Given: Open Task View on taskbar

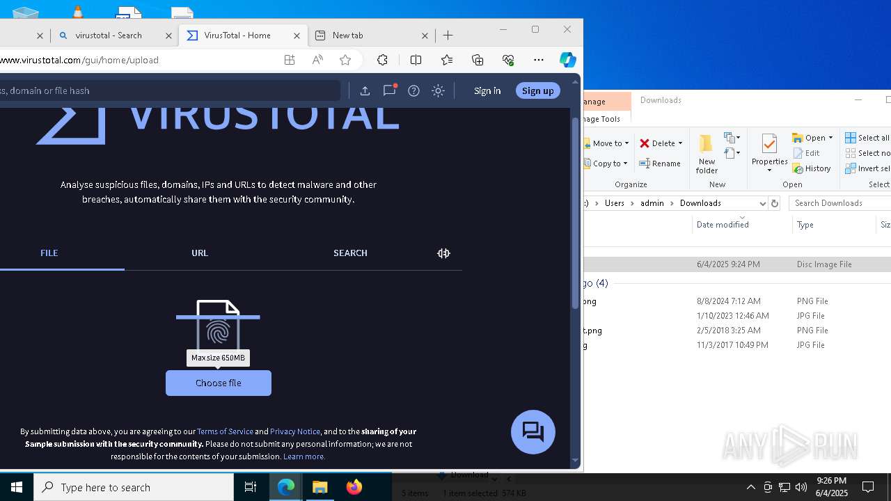Looking at the screenshot, I should [251, 487].
